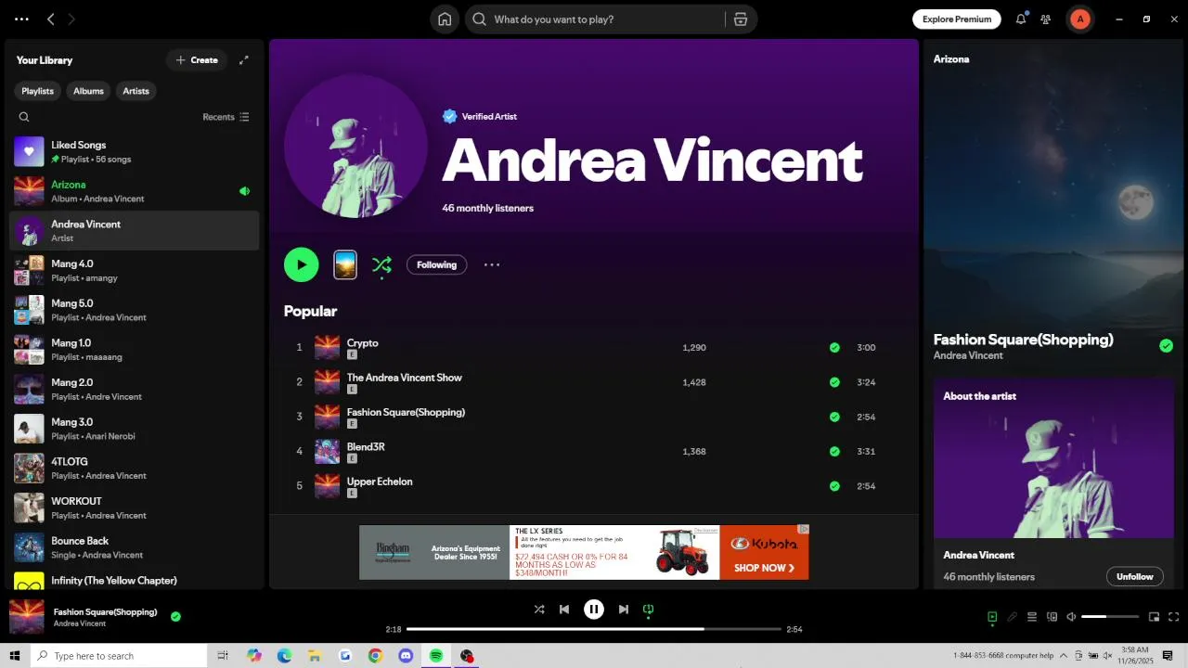Open the Browse icon in search bar
This screenshot has width=1188, height=668.
pyautogui.click(x=740, y=19)
